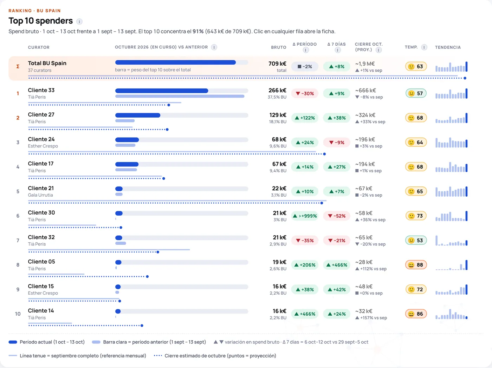Viewport: 492px width, 368px height.
Task: Open info icon next to Octubre 2026 header
Action: tap(214, 47)
